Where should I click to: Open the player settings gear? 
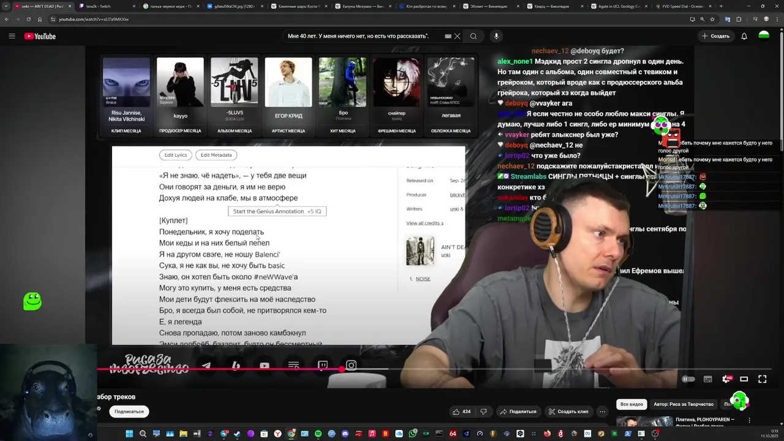(726, 379)
